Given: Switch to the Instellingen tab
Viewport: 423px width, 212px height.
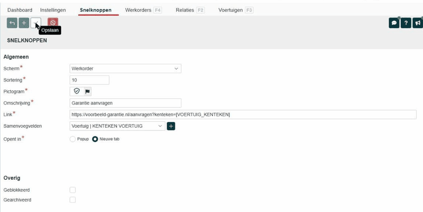Looking at the screenshot, I should pos(53,10).
